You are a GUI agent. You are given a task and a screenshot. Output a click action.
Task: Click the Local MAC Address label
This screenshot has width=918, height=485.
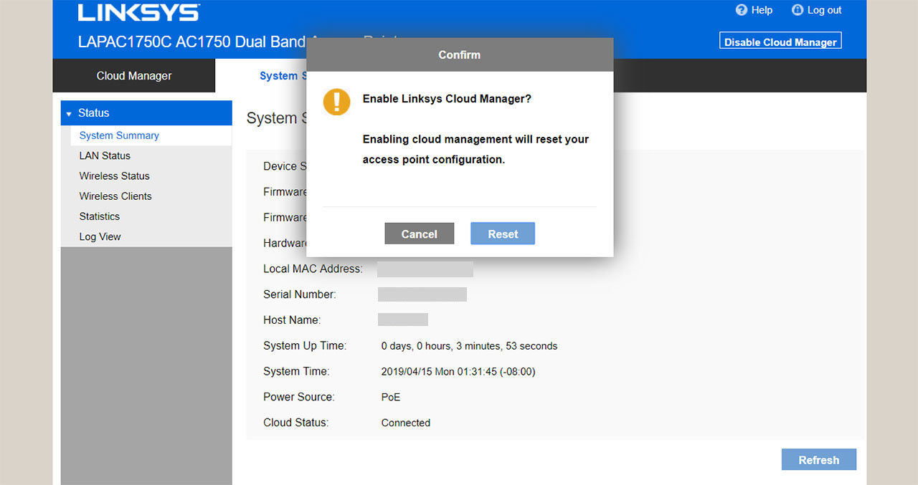[x=313, y=269]
